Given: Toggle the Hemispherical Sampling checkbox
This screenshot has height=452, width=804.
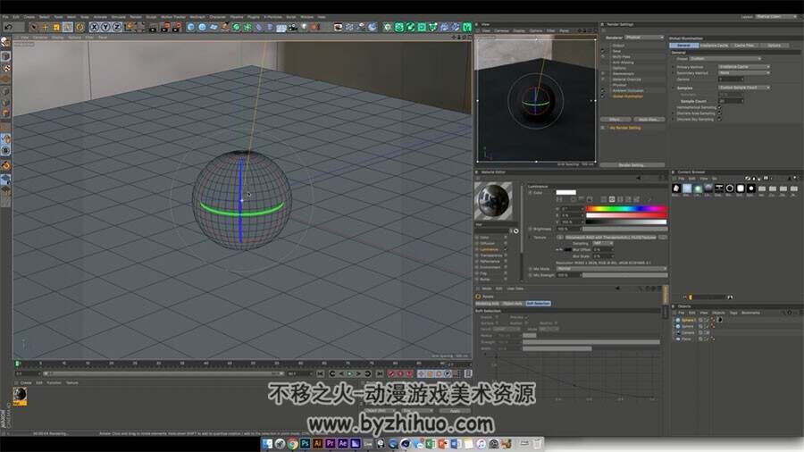Looking at the screenshot, I should pyautogui.click(x=719, y=107).
